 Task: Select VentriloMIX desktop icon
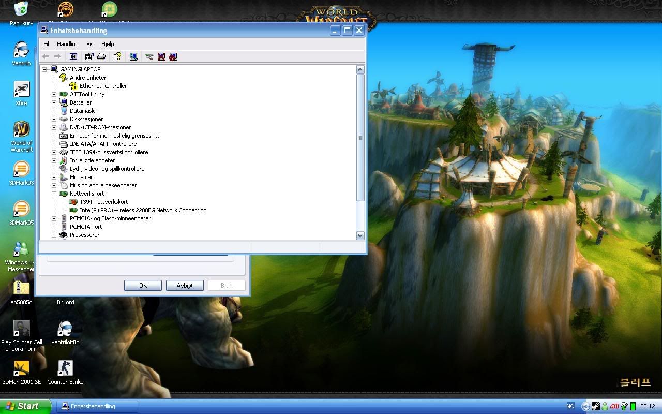point(65,333)
